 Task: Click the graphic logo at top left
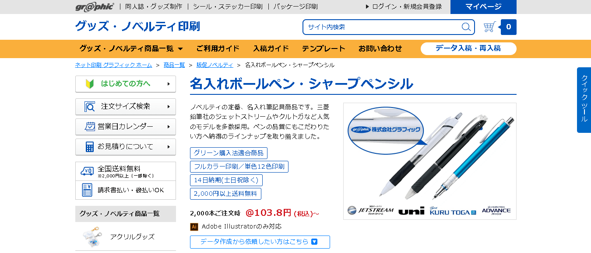pyautogui.click(x=95, y=7)
